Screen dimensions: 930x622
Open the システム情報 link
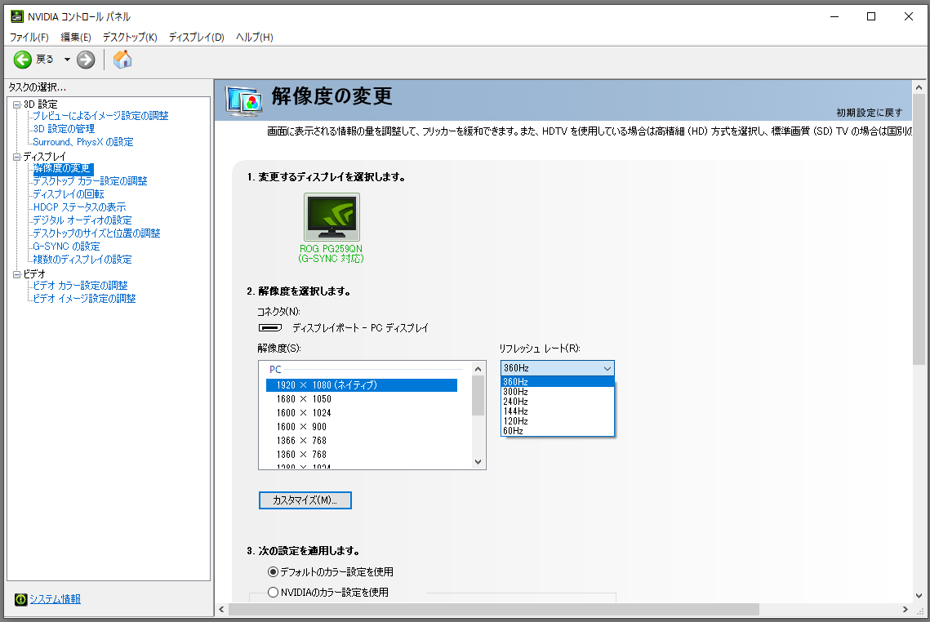pyautogui.click(x=56, y=599)
